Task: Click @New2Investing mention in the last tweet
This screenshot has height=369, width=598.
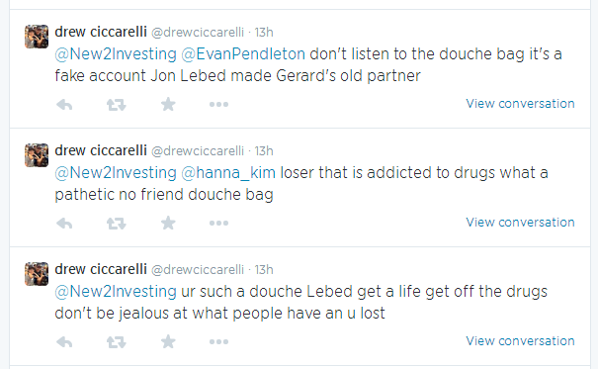Action: click(116, 292)
